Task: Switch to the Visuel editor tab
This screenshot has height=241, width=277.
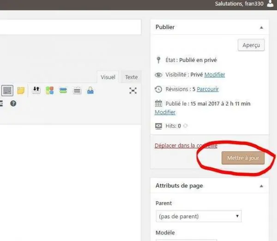Action: pos(108,77)
